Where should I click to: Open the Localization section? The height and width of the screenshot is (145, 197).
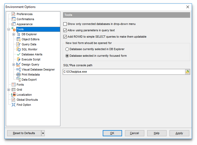tap(24, 95)
